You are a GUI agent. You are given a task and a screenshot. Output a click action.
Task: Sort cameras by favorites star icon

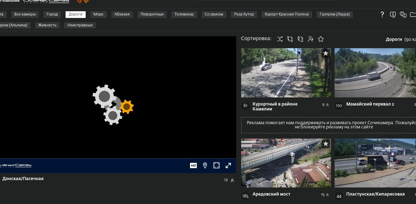(x=321, y=39)
